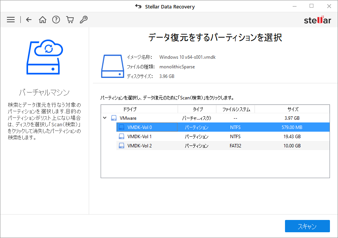This screenshot has width=338, height=238.
Task: Click VMDK-Vol 1 drive icon
Action: 122,137
